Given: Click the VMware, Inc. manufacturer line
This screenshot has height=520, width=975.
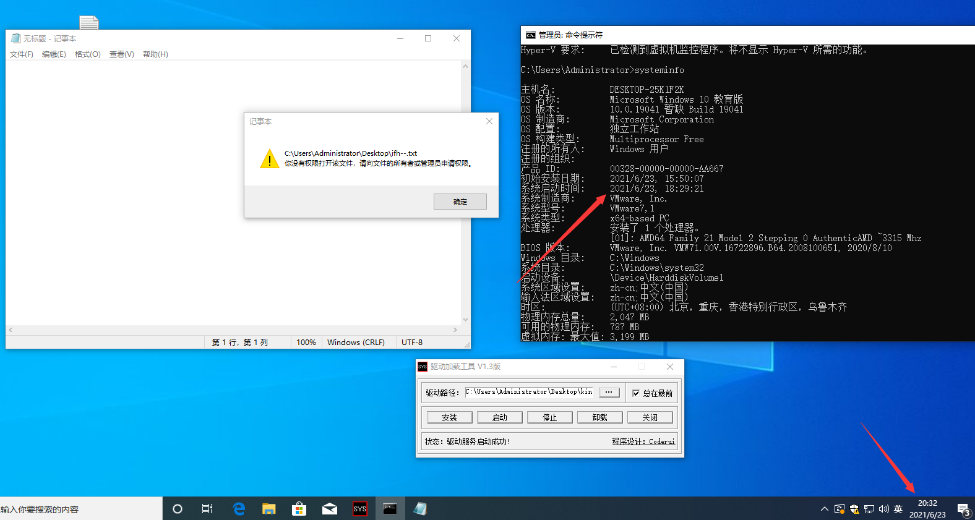Looking at the screenshot, I should pos(638,198).
